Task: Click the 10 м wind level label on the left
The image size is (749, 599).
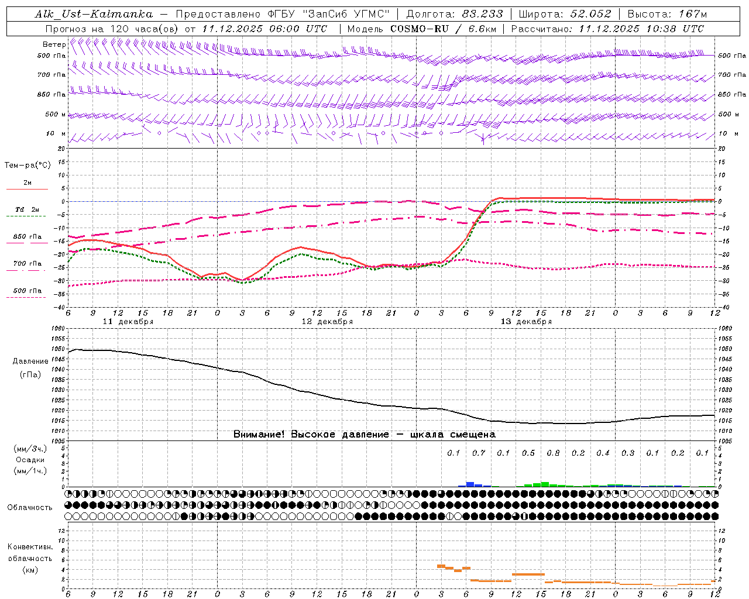Action: pos(56,133)
